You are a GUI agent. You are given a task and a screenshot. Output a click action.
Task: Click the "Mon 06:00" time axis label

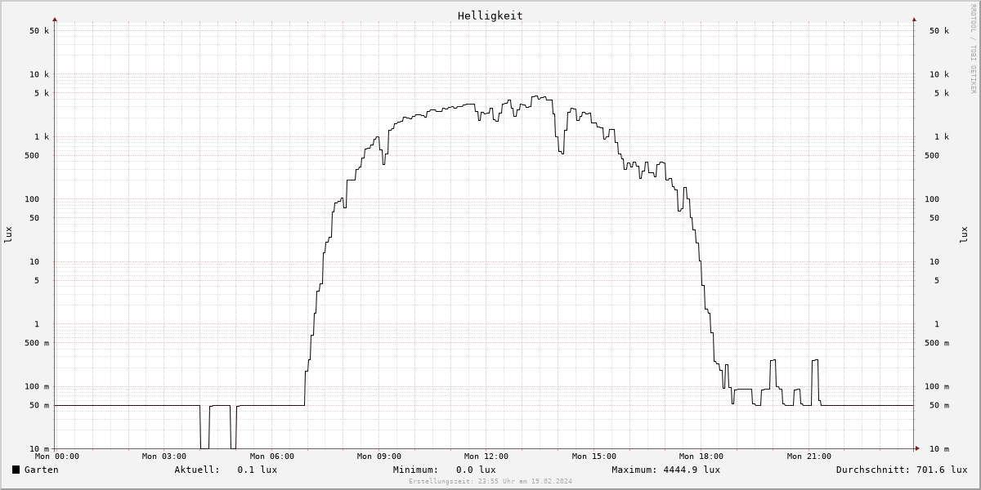tap(272, 457)
